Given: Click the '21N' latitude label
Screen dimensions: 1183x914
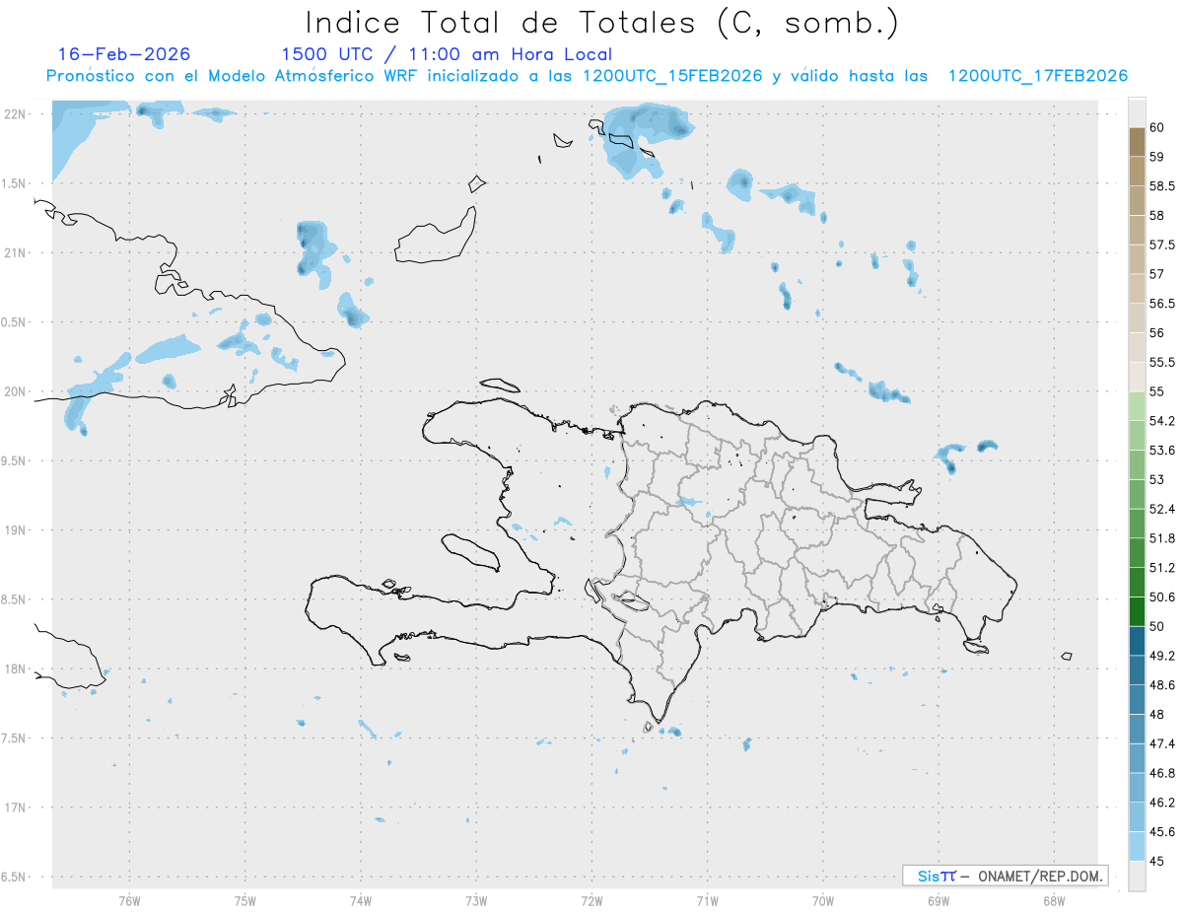Looking at the screenshot, I should point(16,252).
